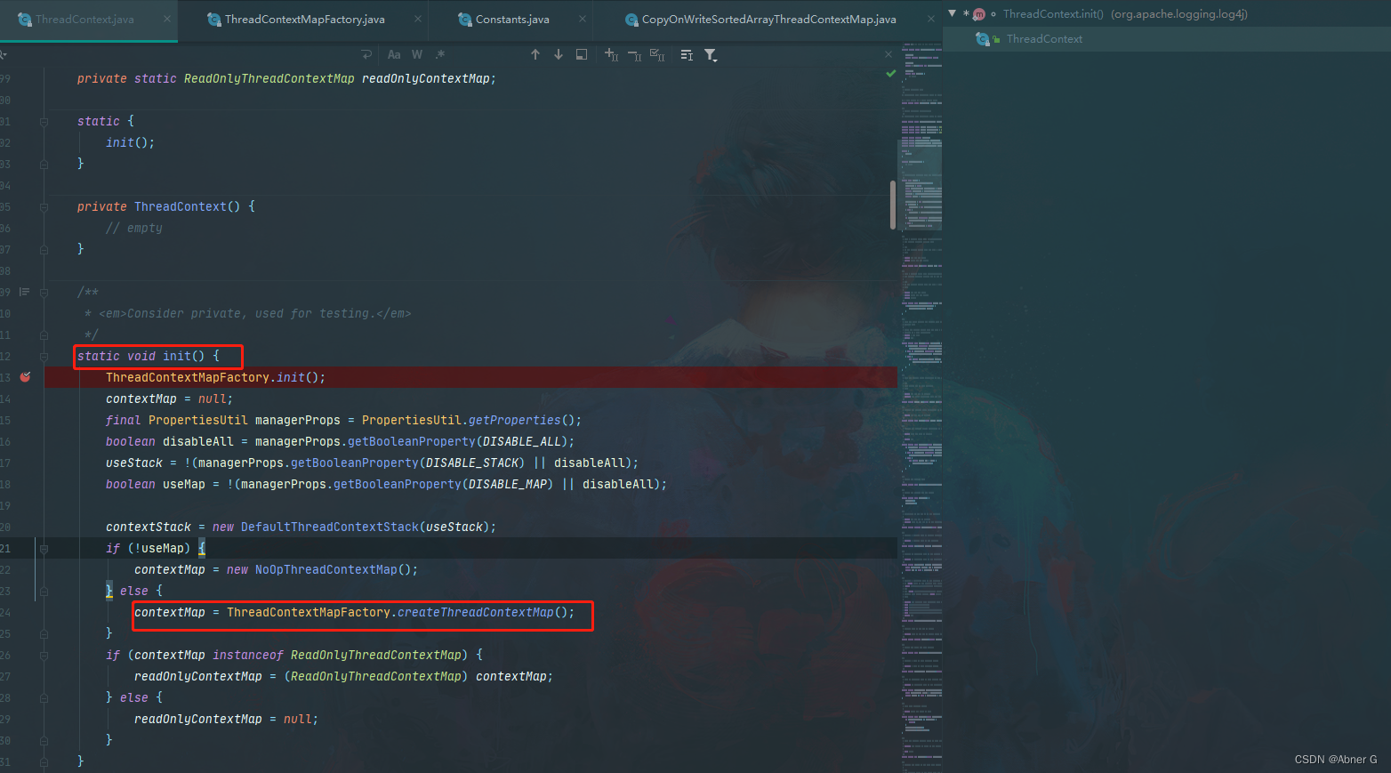Screen dimensions: 1391x773
Task: Toggle Match Case (Aa) in find bar
Action: pos(394,55)
